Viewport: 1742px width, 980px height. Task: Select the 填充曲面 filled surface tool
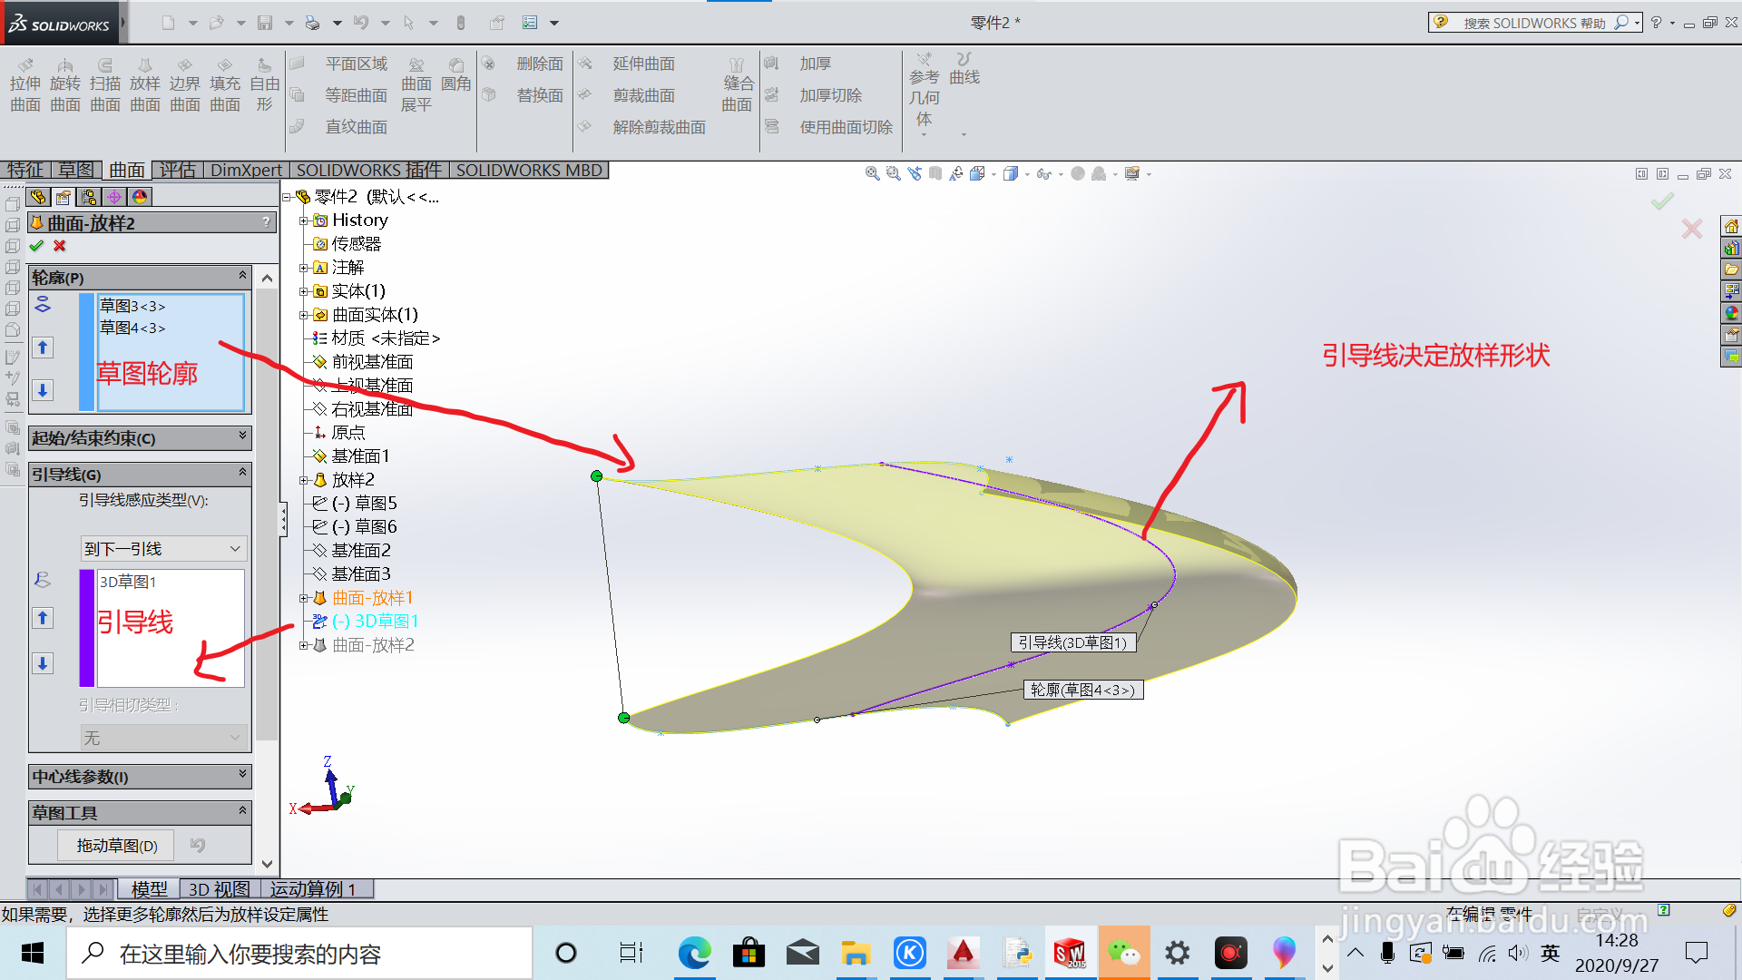click(x=225, y=85)
